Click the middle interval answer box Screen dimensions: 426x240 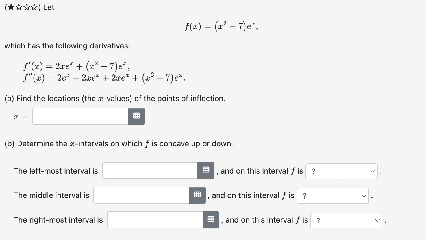pos(141,195)
